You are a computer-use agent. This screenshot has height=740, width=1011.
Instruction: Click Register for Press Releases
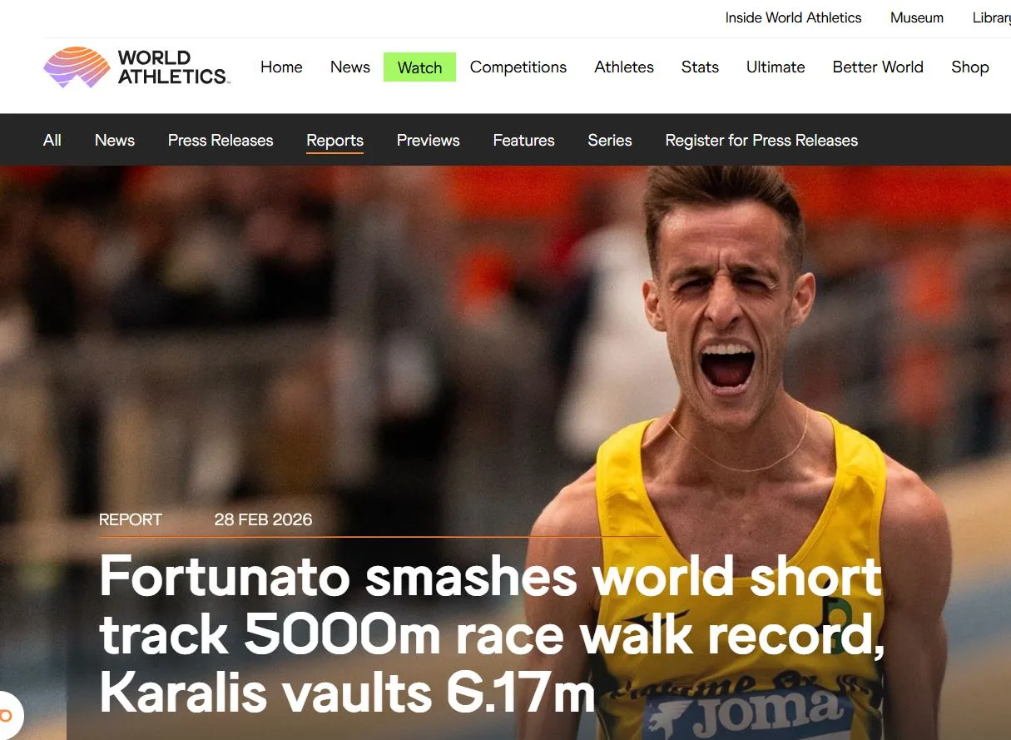point(761,141)
